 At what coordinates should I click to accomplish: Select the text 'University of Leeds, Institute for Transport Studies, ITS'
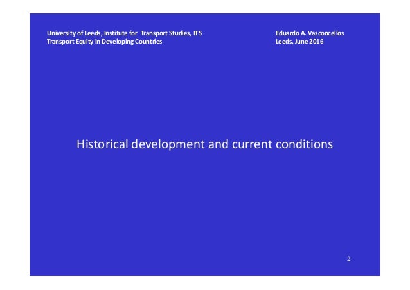click(124, 33)
